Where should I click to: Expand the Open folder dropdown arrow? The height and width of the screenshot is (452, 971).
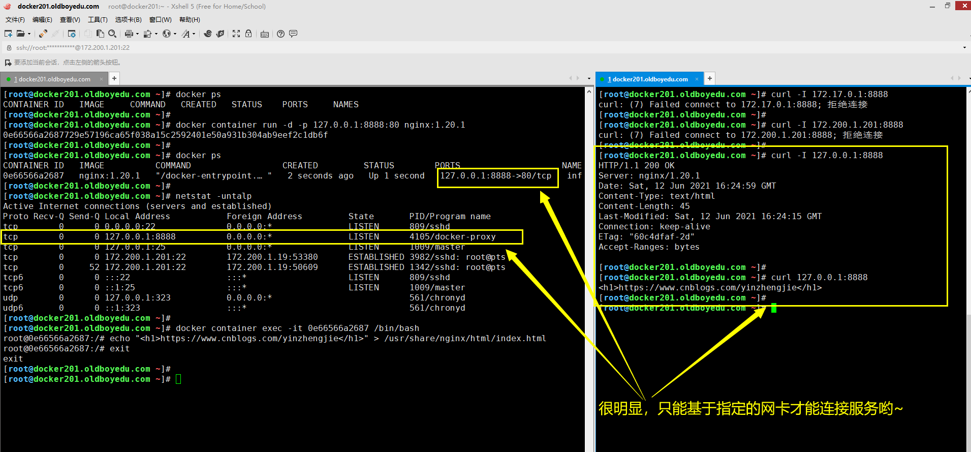pyautogui.click(x=29, y=34)
